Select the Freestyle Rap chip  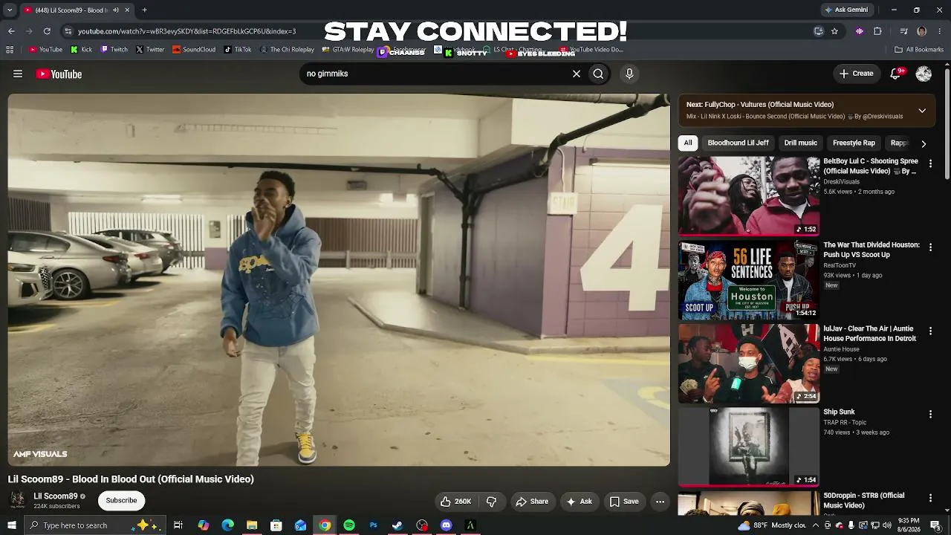(854, 143)
